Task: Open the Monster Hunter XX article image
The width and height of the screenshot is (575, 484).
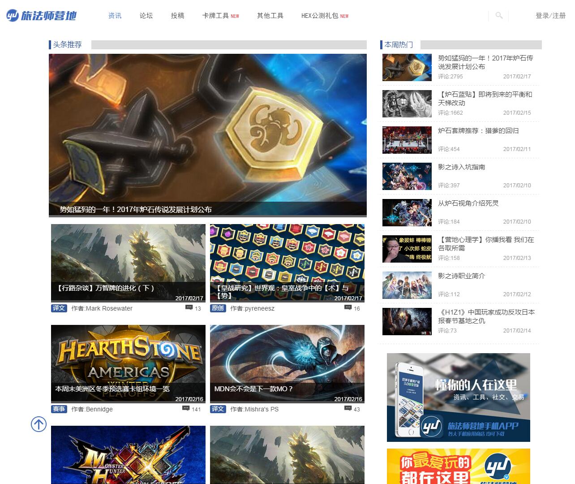Action: (x=128, y=455)
